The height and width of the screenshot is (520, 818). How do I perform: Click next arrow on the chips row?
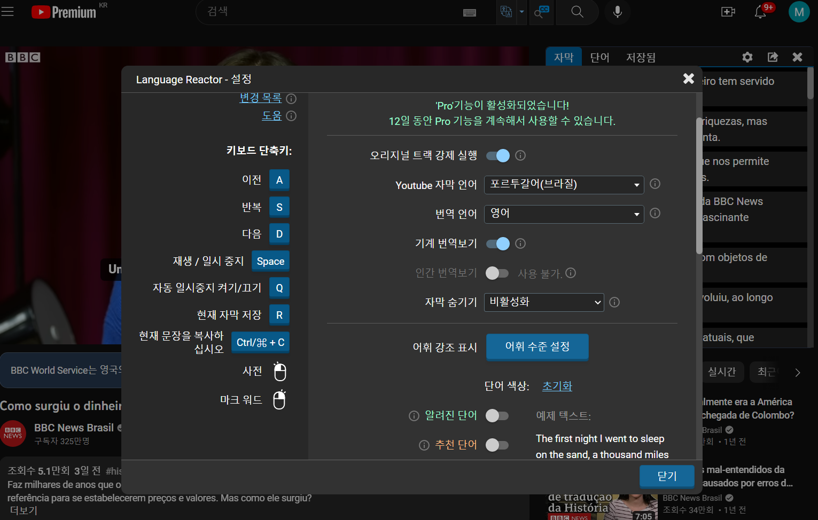(798, 373)
